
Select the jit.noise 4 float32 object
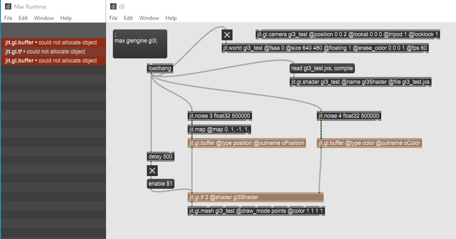[349, 116]
